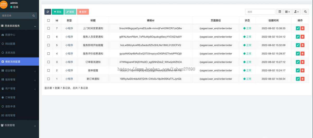Viewport: 313px width, 138px height.
Task: Open 提现管理 menu item
Action: [x=20, y=115]
